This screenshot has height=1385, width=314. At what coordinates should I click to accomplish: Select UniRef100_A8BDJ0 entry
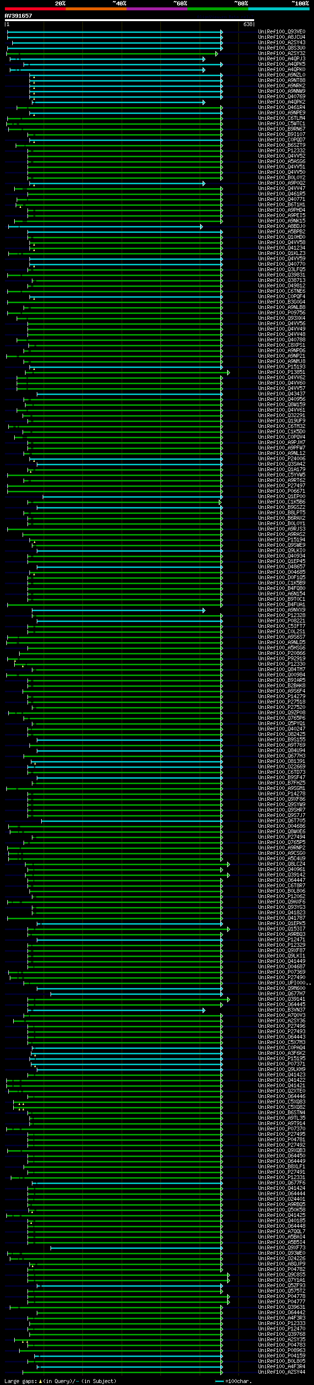pos(282,226)
